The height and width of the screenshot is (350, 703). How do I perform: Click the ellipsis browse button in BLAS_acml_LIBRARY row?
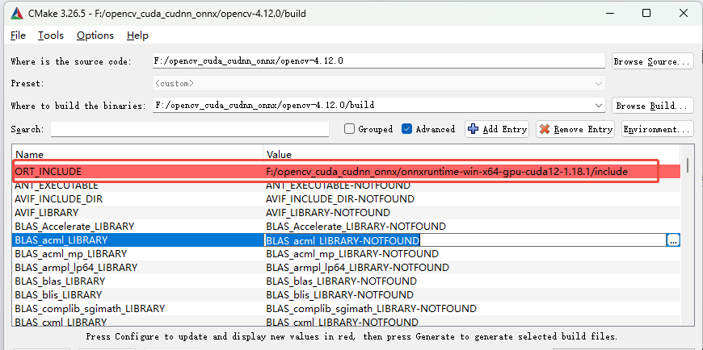point(673,240)
